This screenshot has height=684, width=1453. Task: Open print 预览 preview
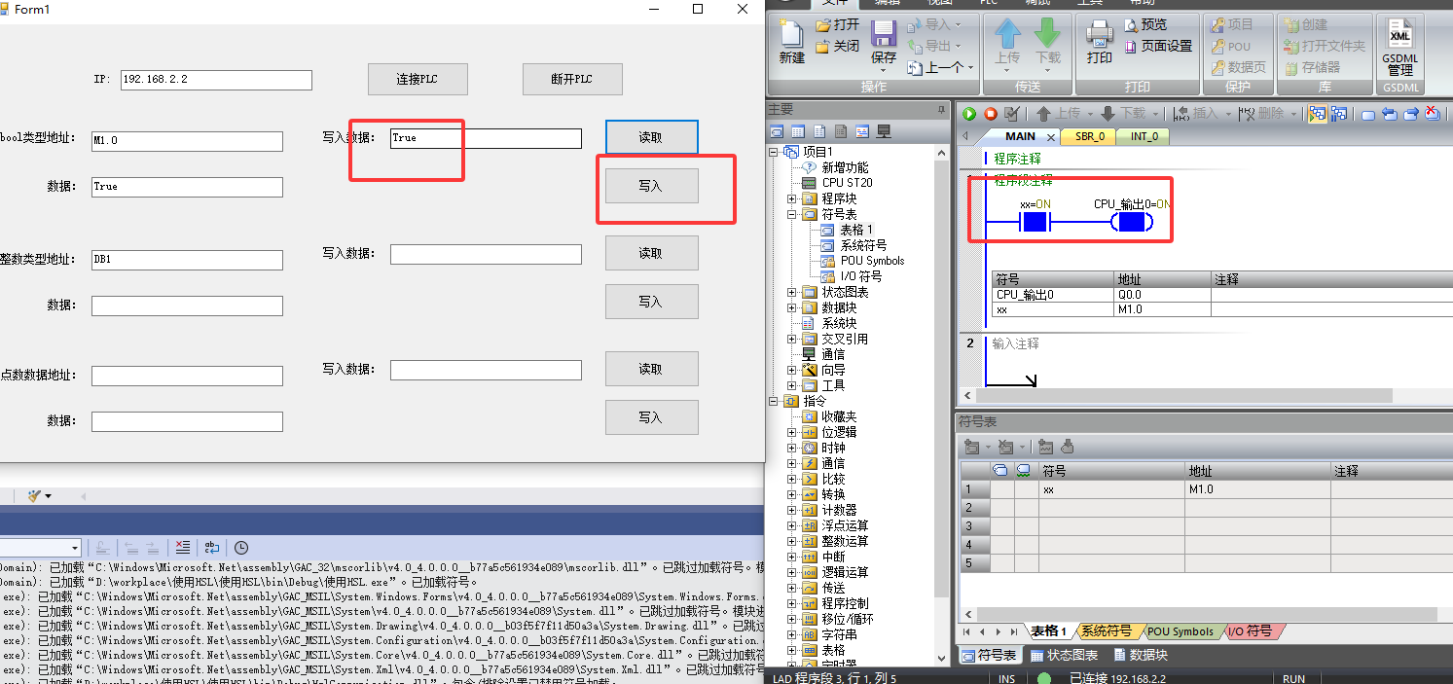point(1154,23)
